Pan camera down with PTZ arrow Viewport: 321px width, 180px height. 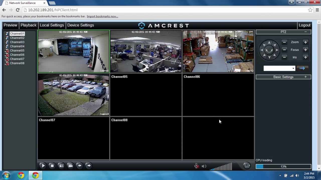(x=269, y=57)
